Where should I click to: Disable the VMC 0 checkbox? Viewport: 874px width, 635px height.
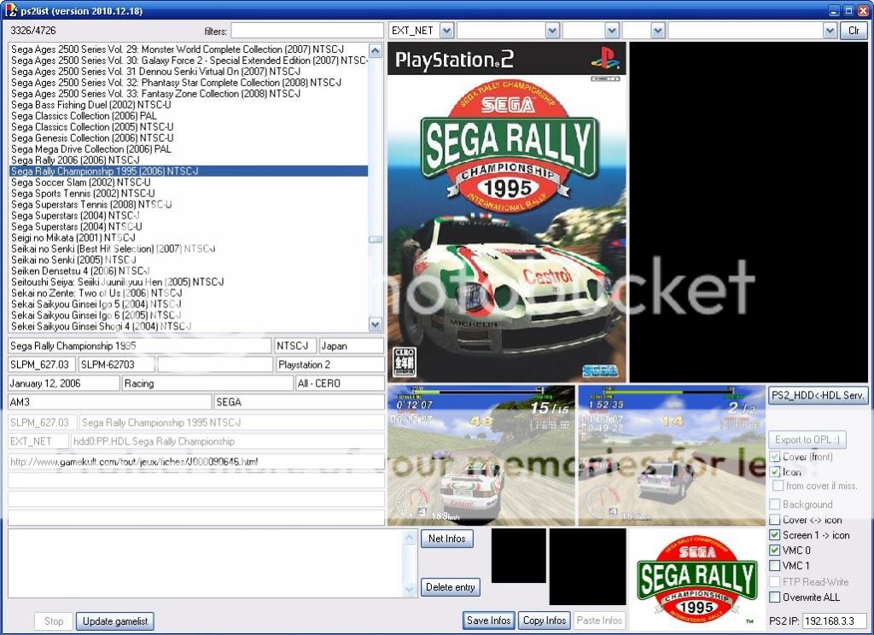pyautogui.click(x=777, y=551)
